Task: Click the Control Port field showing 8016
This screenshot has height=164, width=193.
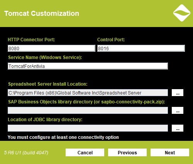Action: click(141, 48)
